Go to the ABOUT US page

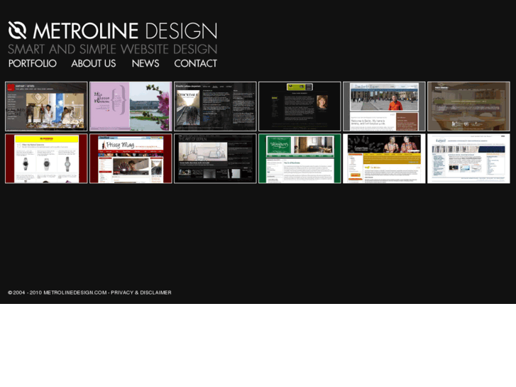(94, 63)
